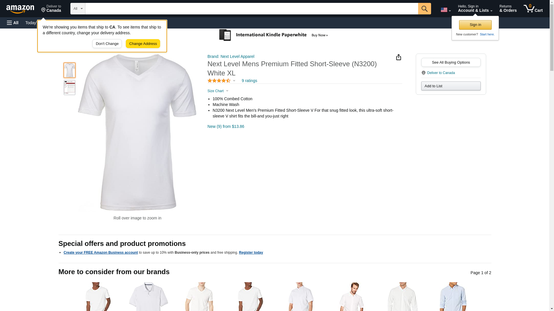Select the size chart thumbnail image
The height and width of the screenshot is (311, 554).
point(70,88)
